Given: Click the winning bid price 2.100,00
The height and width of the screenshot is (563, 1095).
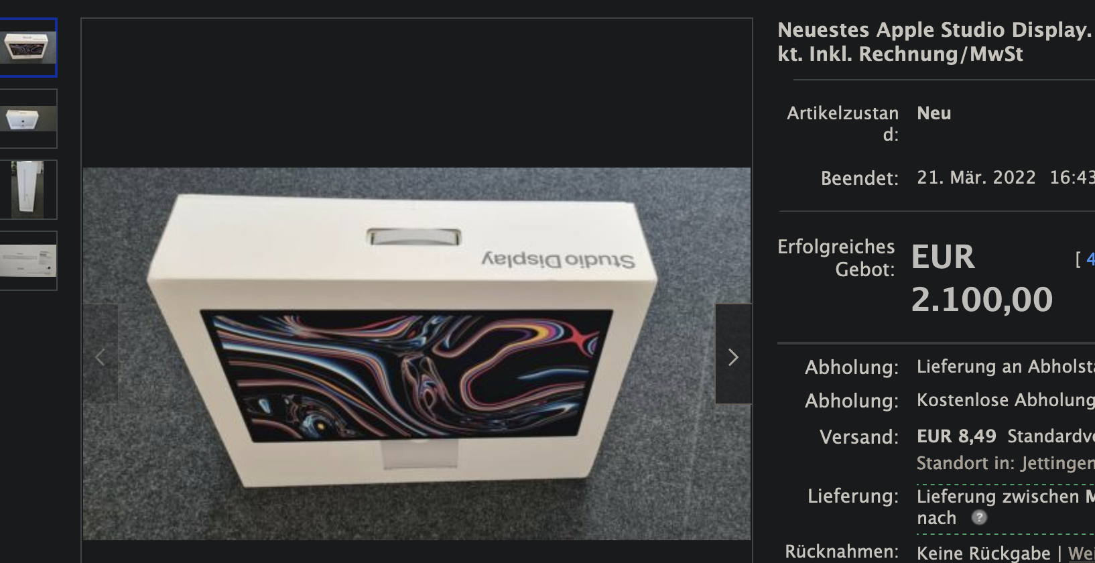Looking at the screenshot, I should pos(982,299).
